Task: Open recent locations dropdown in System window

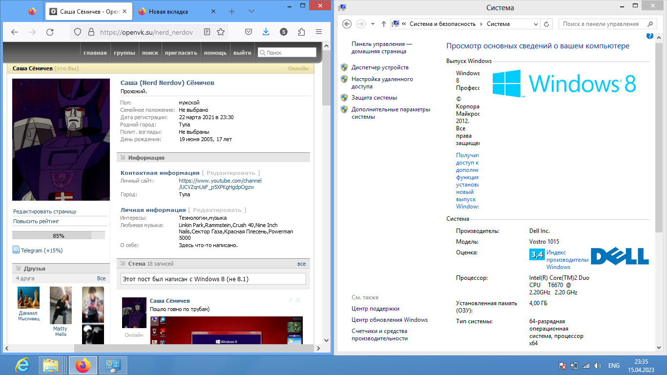Action: click(x=373, y=24)
